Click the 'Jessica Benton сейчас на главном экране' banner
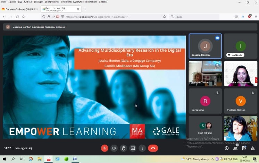 click(130, 27)
